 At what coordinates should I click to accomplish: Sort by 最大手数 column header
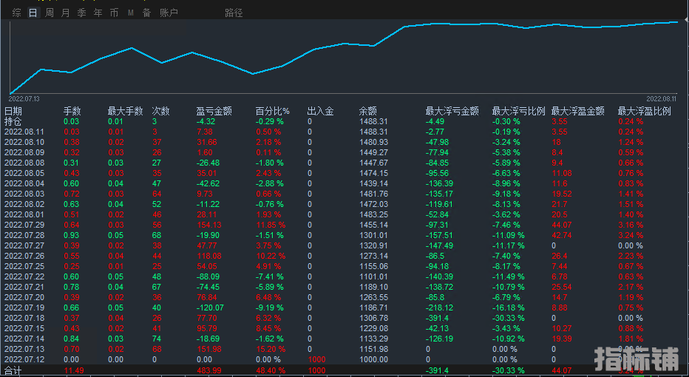point(125,111)
